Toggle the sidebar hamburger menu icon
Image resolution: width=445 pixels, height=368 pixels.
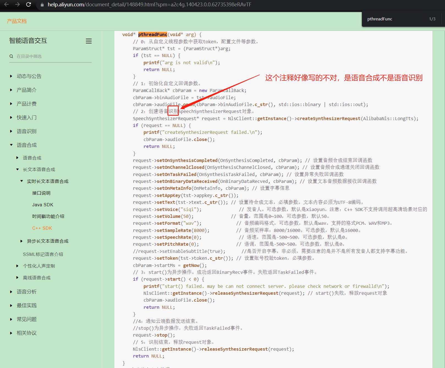(89, 41)
